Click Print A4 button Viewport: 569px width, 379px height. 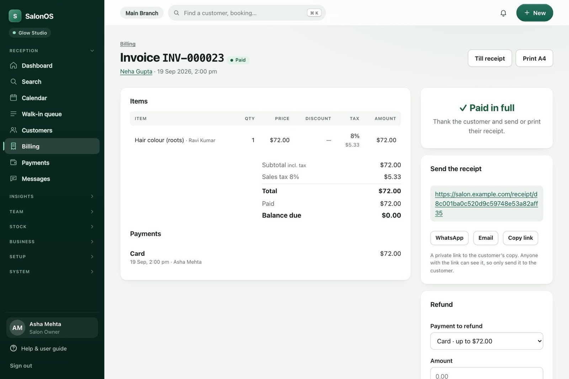tap(534, 58)
